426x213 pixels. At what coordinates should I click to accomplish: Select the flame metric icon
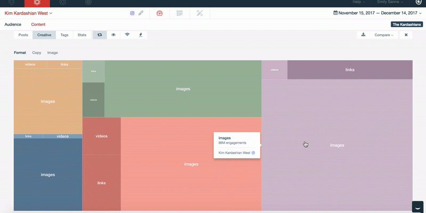click(x=141, y=35)
